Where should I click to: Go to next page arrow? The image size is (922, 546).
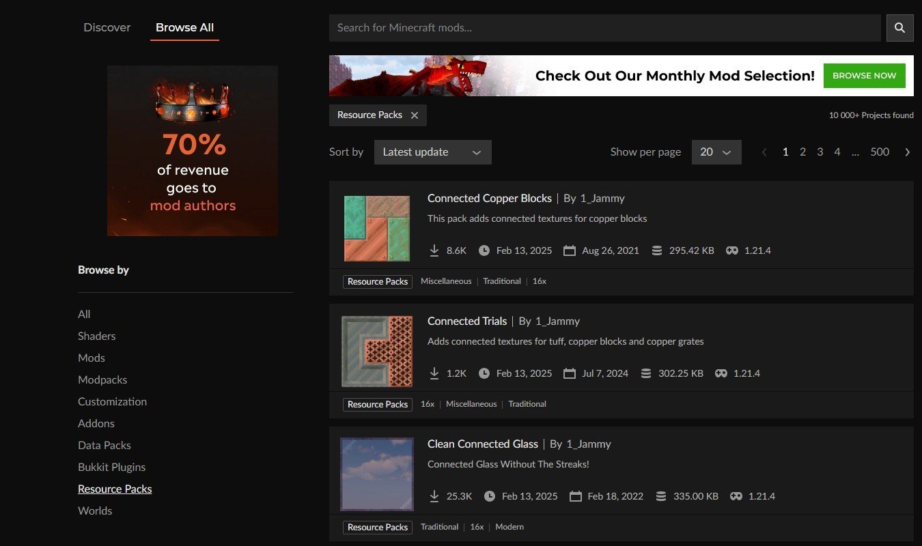[907, 152]
